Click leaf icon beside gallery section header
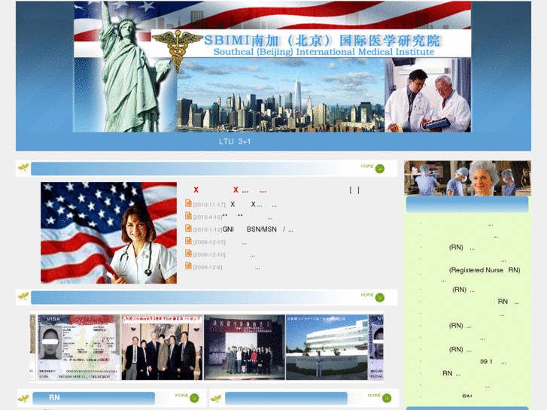547x410 pixels. click(x=23, y=296)
